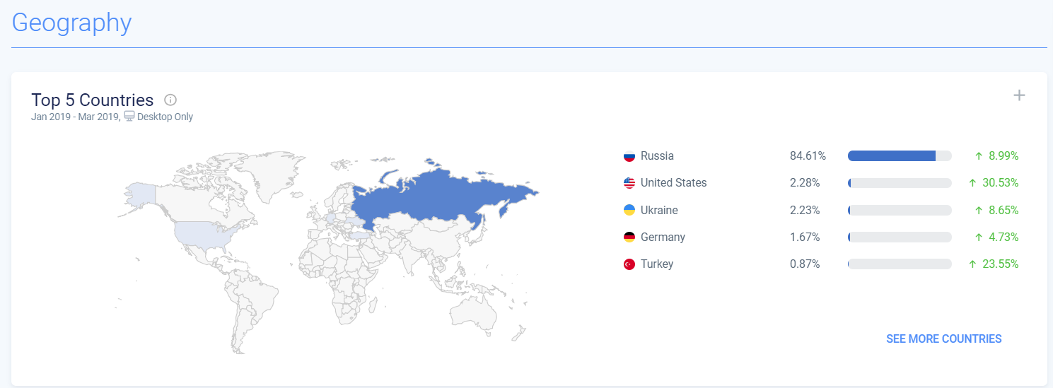
Task: Select the United States country name
Action: [673, 183]
